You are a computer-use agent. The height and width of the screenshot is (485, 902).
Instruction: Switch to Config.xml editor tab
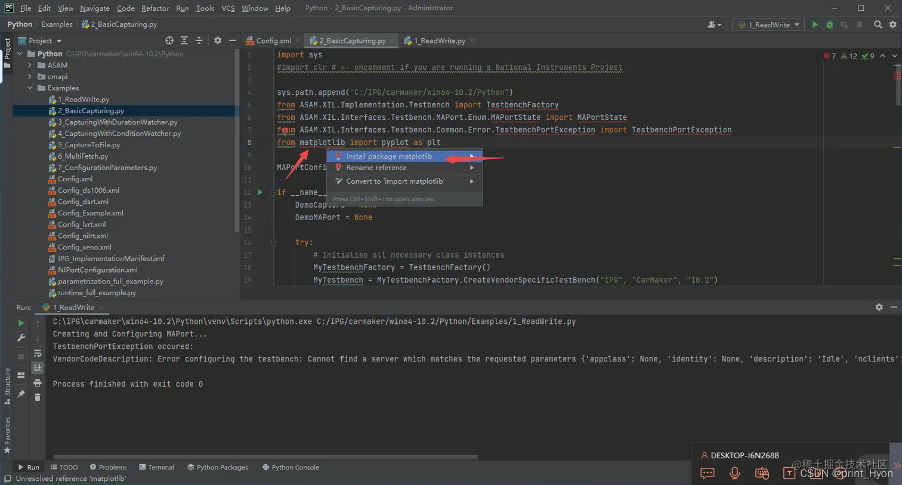[273, 41]
